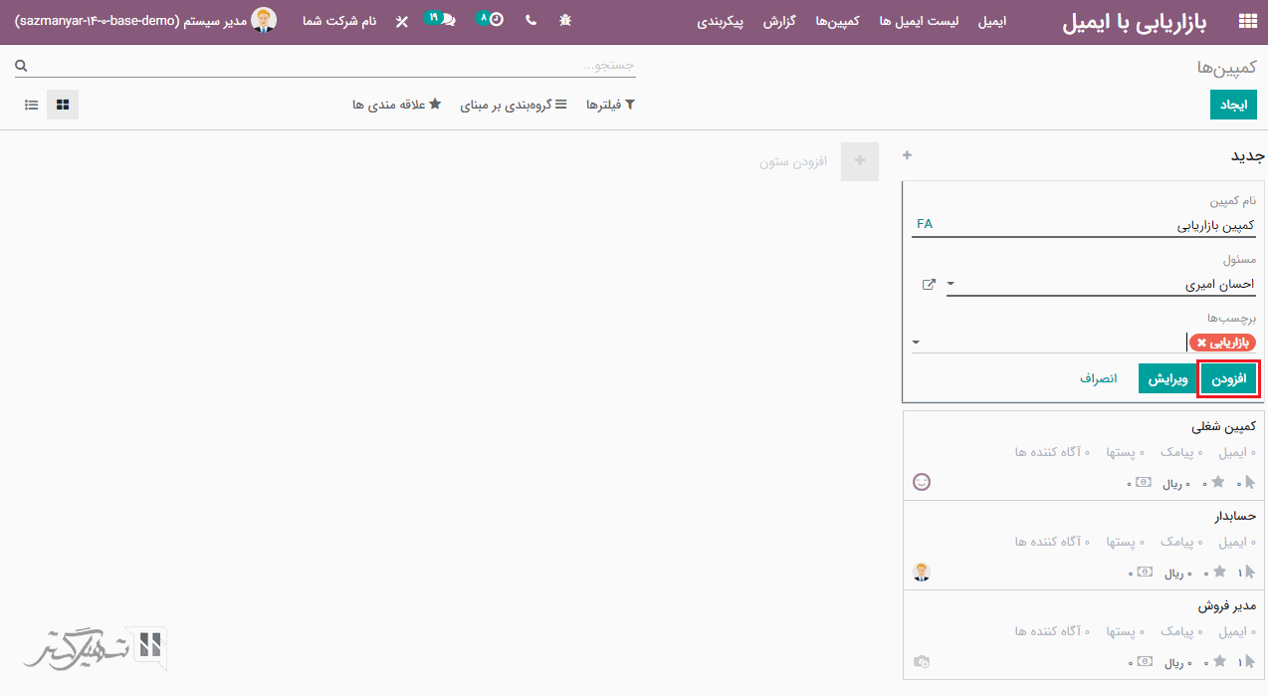Open activities clock icon with badge 8
This screenshot has height=696, width=1268.
pos(491,19)
